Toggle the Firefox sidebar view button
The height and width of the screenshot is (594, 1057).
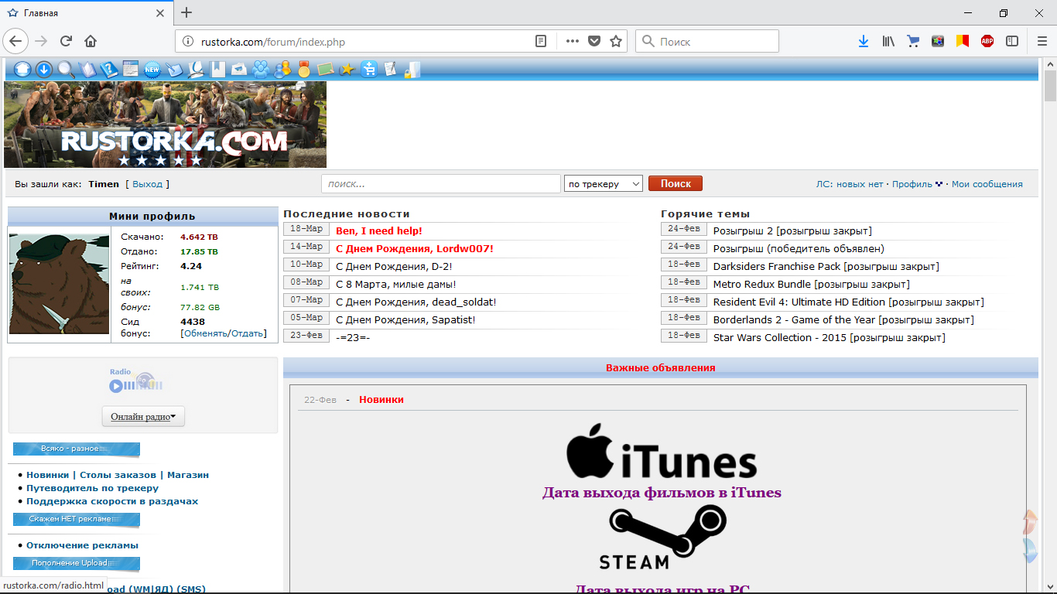1012,42
